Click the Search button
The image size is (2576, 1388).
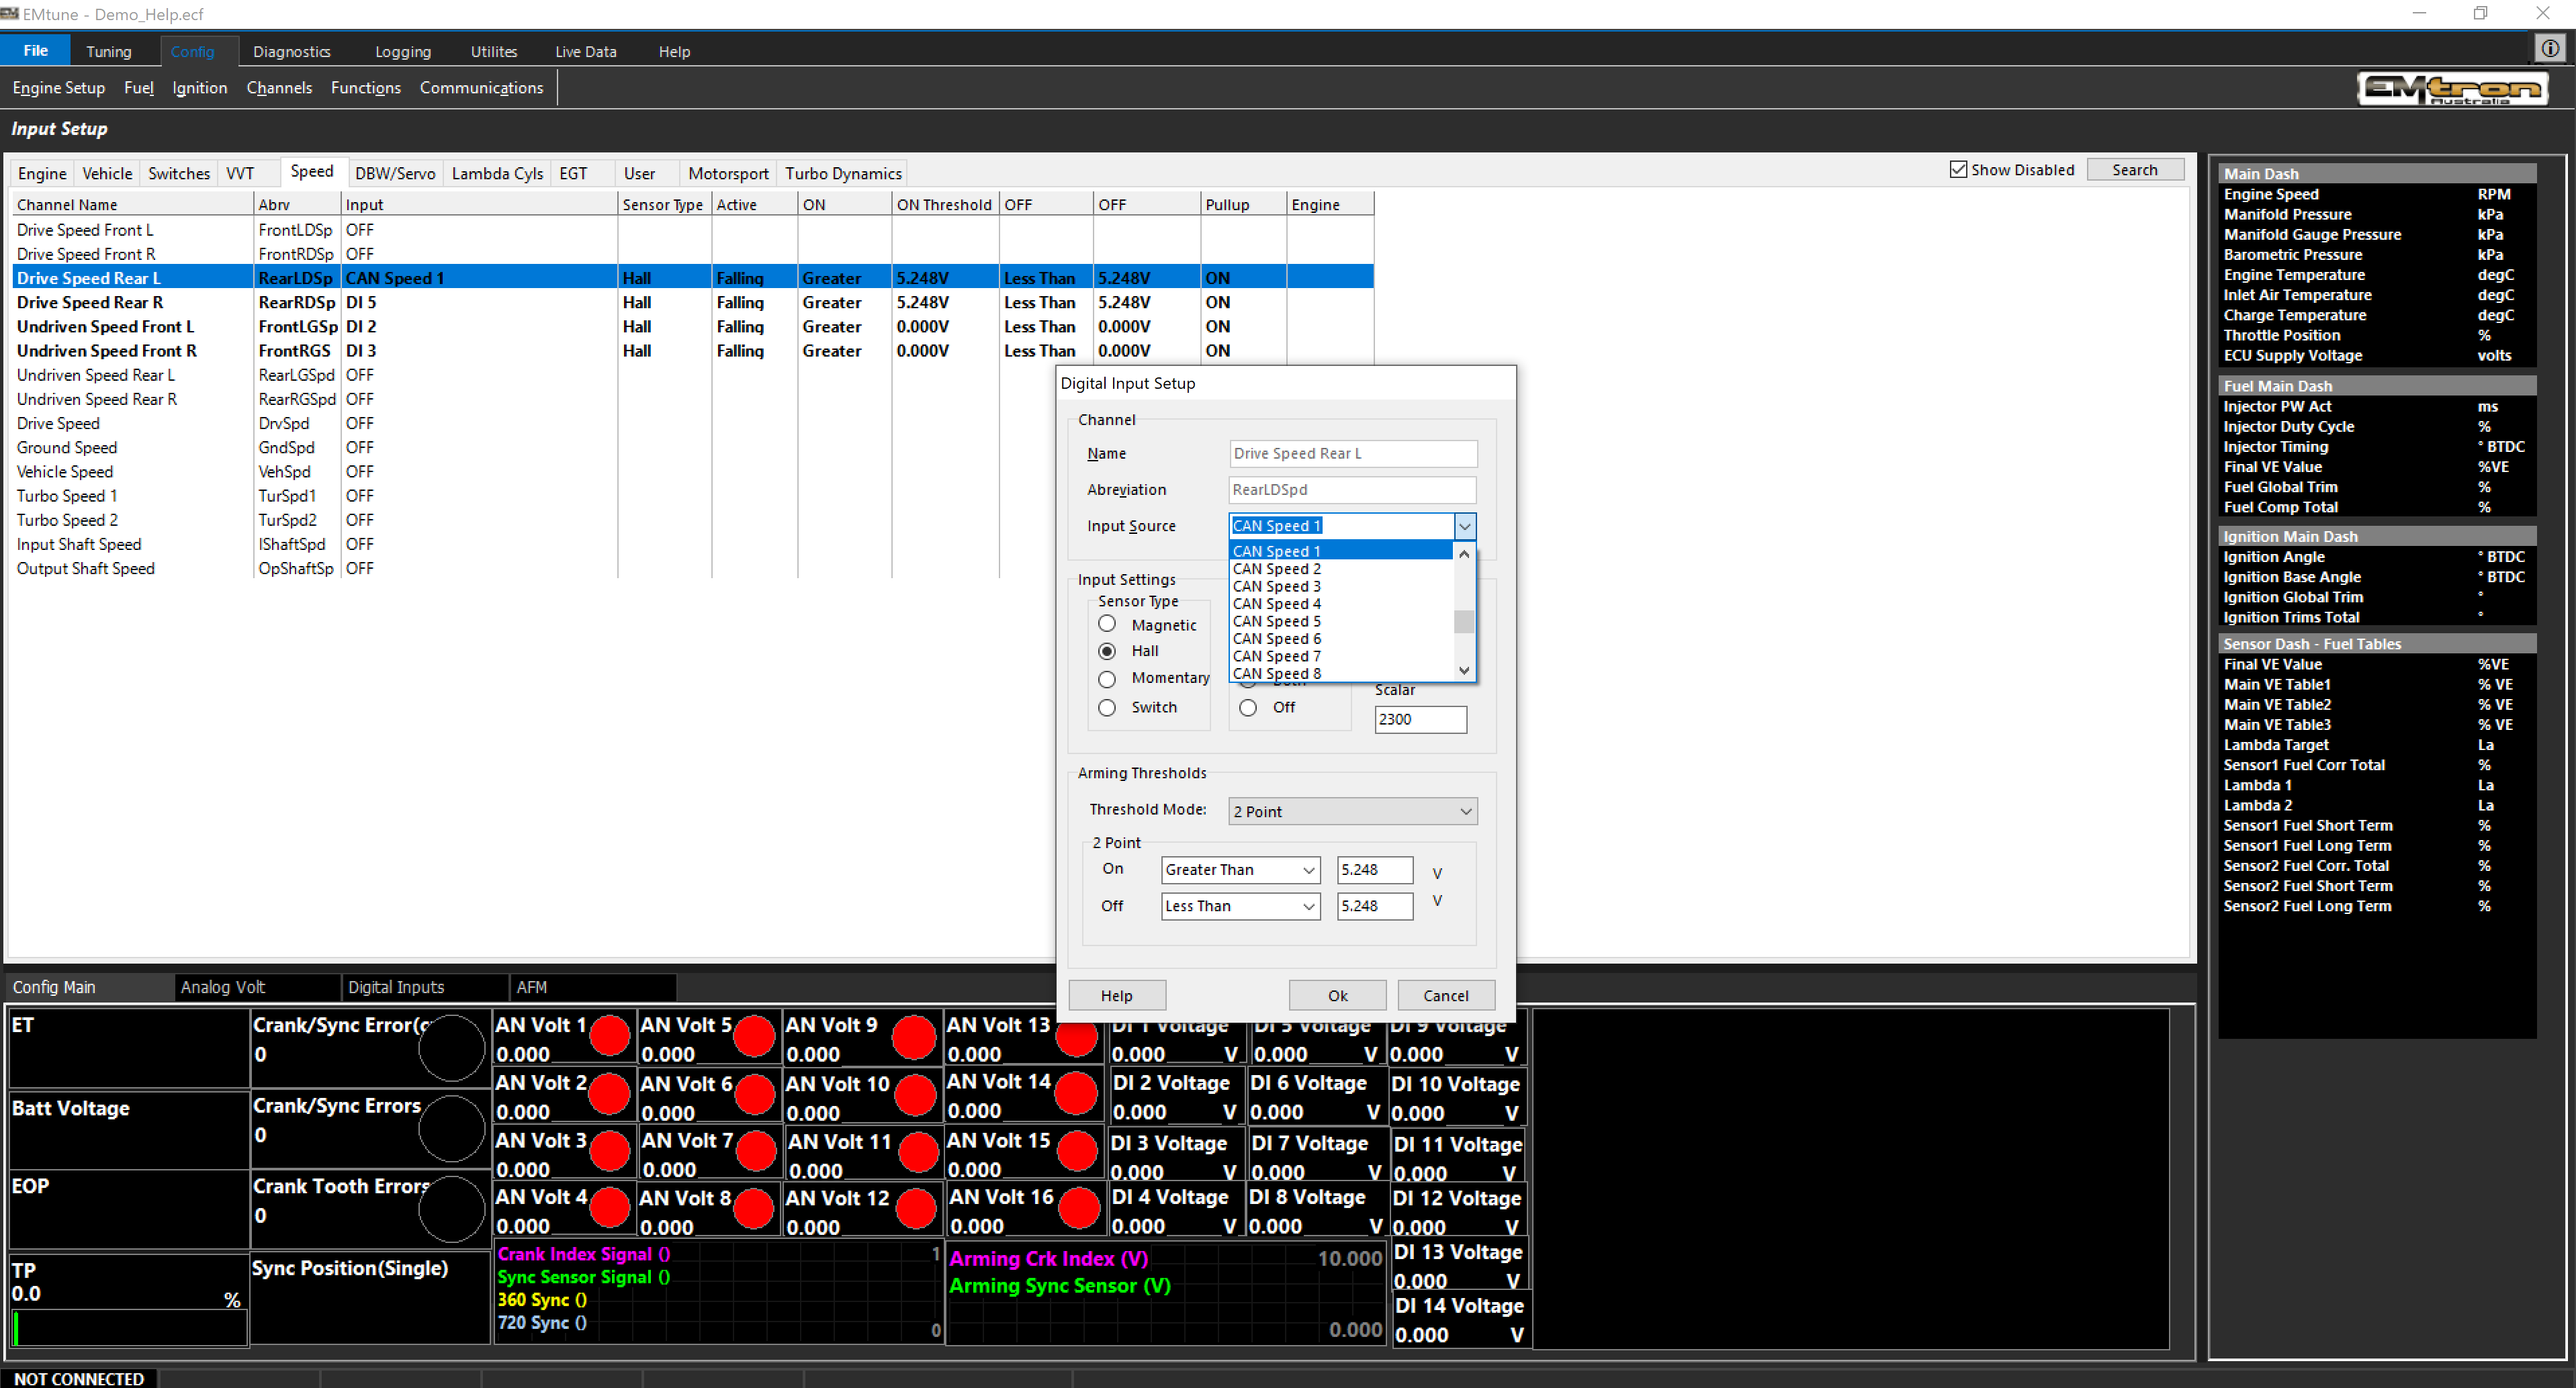coord(2134,170)
